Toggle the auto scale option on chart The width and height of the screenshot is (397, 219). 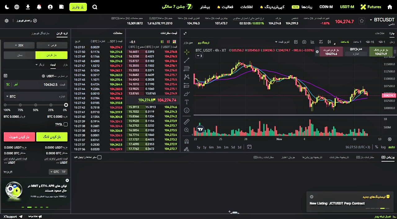[x=391, y=147]
